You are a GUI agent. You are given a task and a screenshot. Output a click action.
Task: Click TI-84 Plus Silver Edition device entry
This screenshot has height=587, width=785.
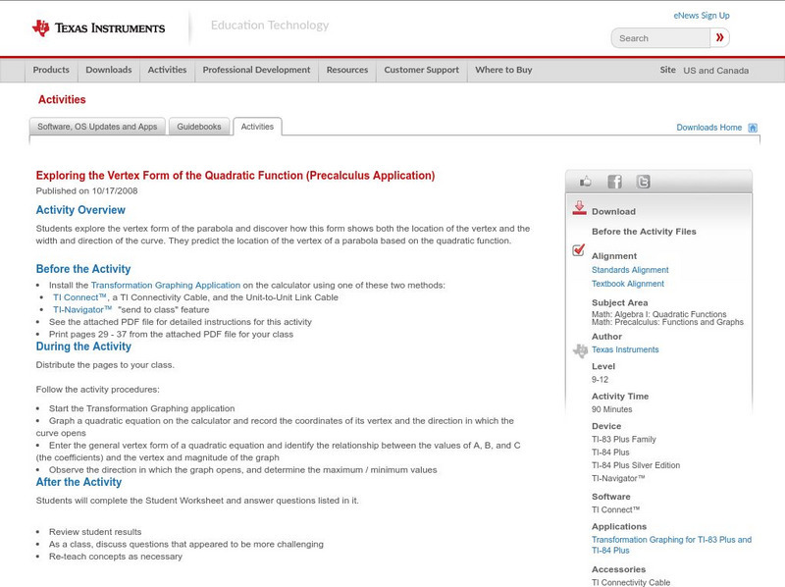coord(636,465)
